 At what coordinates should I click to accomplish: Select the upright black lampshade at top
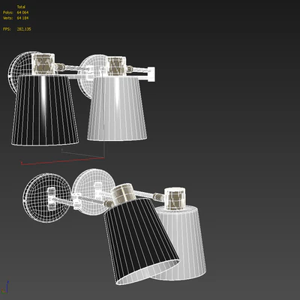pyautogui.click(x=45, y=110)
